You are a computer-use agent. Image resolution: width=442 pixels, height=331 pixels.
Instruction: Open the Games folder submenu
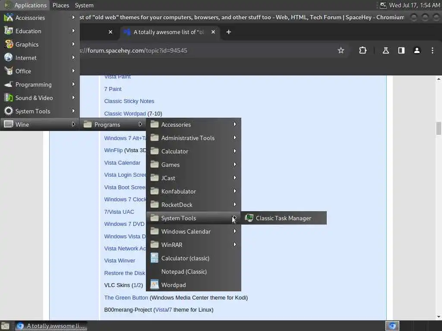[x=193, y=165]
